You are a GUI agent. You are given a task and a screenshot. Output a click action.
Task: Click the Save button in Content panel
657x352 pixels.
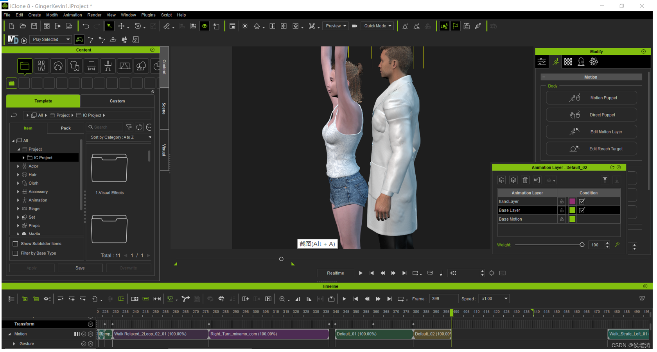(x=80, y=268)
